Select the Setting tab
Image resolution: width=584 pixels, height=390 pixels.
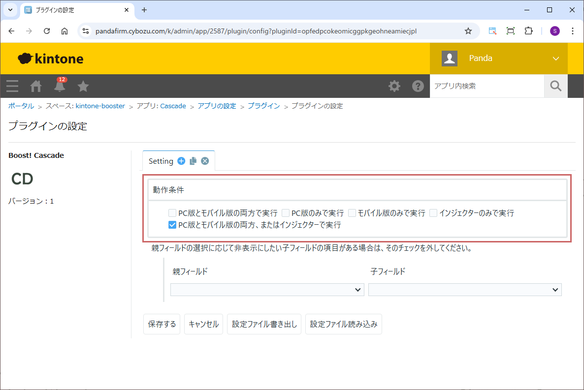point(161,161)
